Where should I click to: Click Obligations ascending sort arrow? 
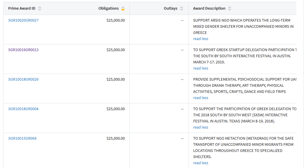[123, 7]
